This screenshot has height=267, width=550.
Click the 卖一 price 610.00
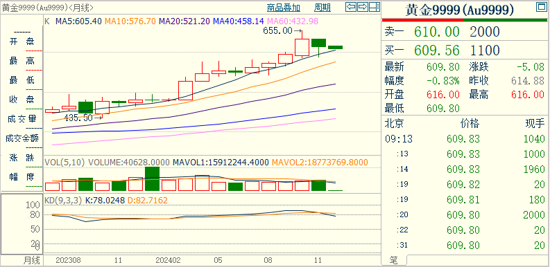(437, 32)
